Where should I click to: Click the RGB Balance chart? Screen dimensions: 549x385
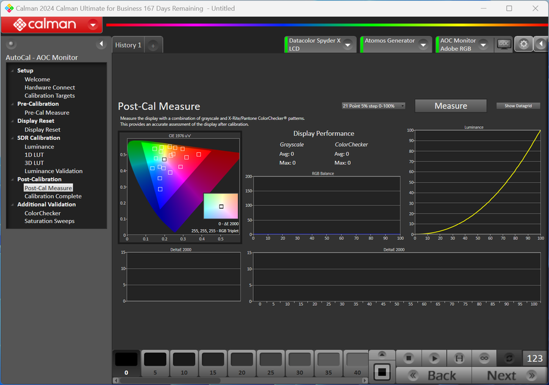click(x=327, y=205)
